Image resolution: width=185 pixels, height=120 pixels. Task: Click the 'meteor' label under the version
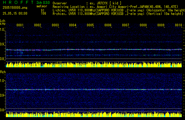coord(42,6)
